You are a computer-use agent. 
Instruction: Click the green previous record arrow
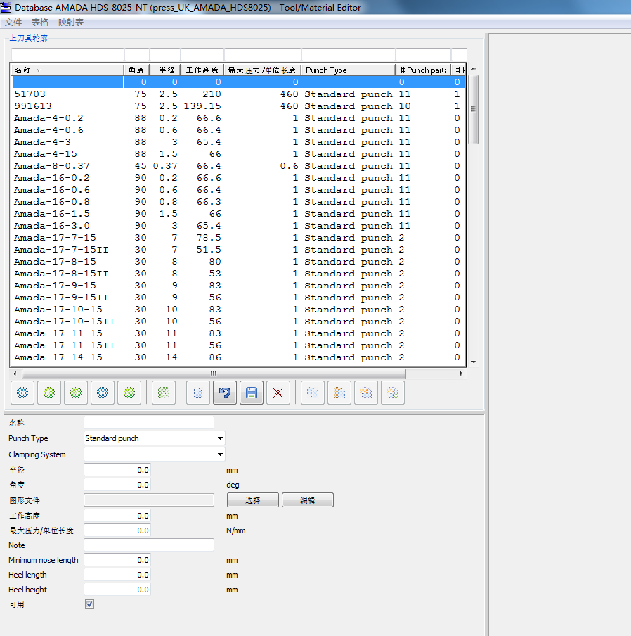click(49, 393)
